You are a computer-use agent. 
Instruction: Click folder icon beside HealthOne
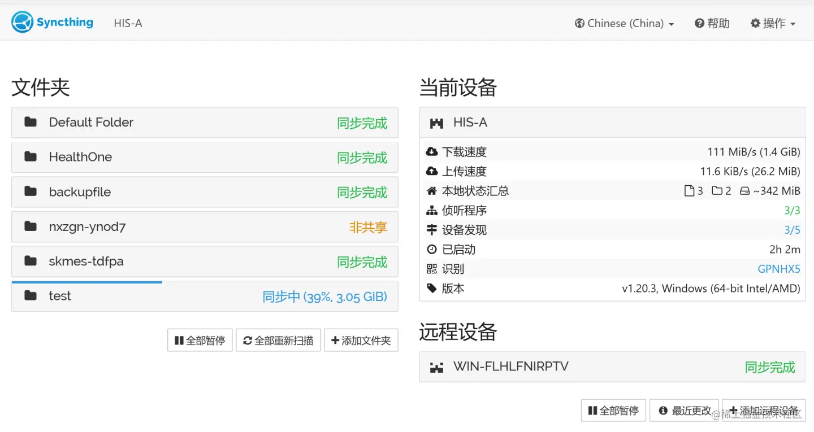click(31, 156)
